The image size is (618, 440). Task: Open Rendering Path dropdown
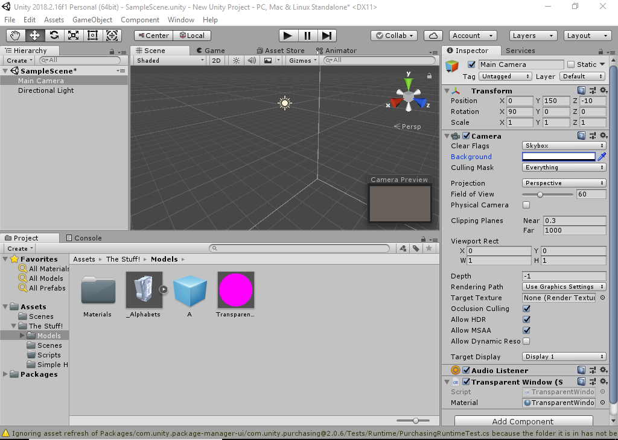click(564, 286)
